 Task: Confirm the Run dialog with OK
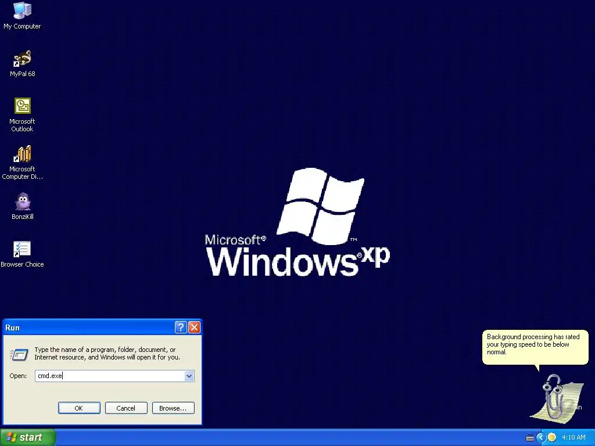pos(79,408)
